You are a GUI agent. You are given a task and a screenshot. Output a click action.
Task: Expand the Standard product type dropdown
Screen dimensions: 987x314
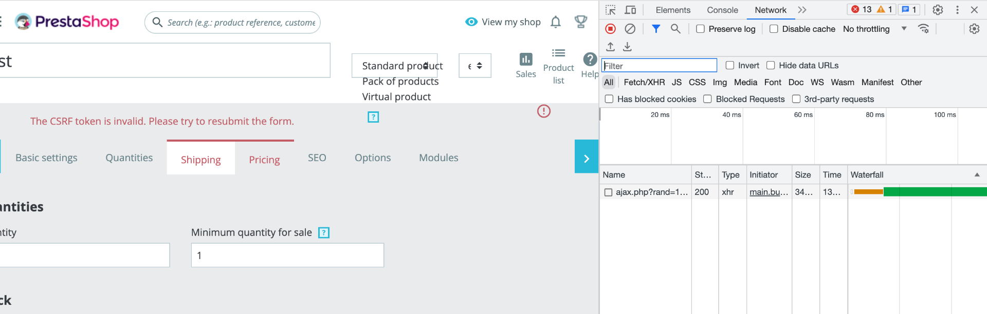pos(395,66)
